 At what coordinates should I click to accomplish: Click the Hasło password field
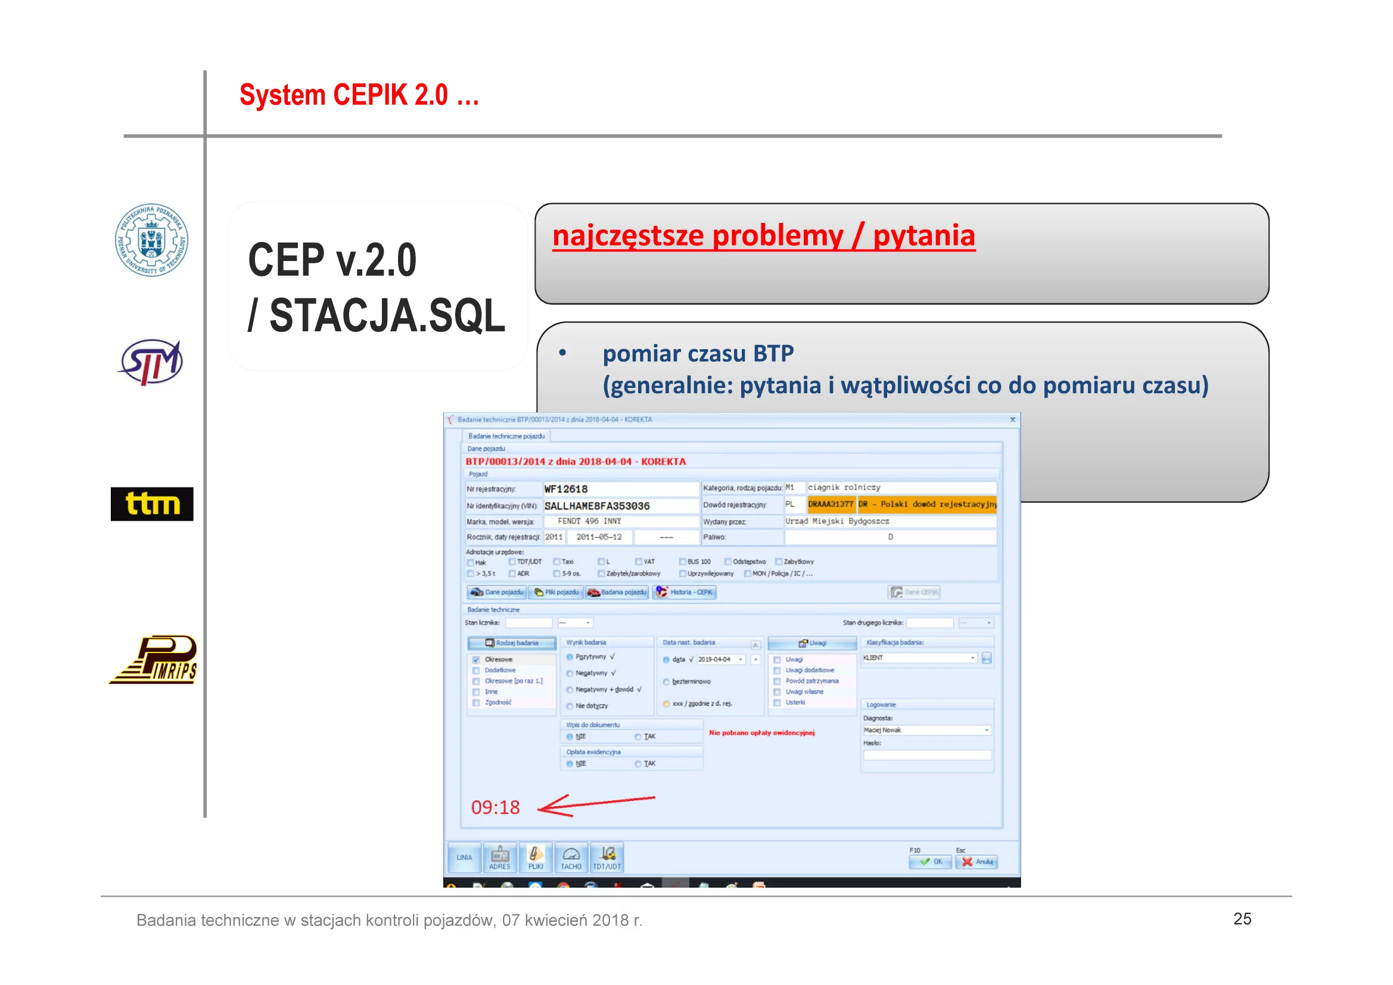(927, 755)
